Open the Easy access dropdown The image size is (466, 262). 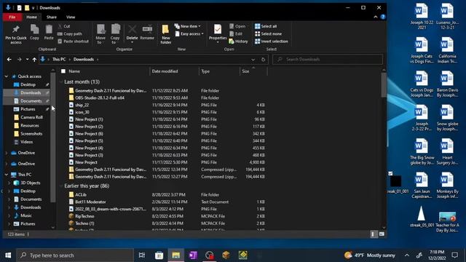point(189,34)
